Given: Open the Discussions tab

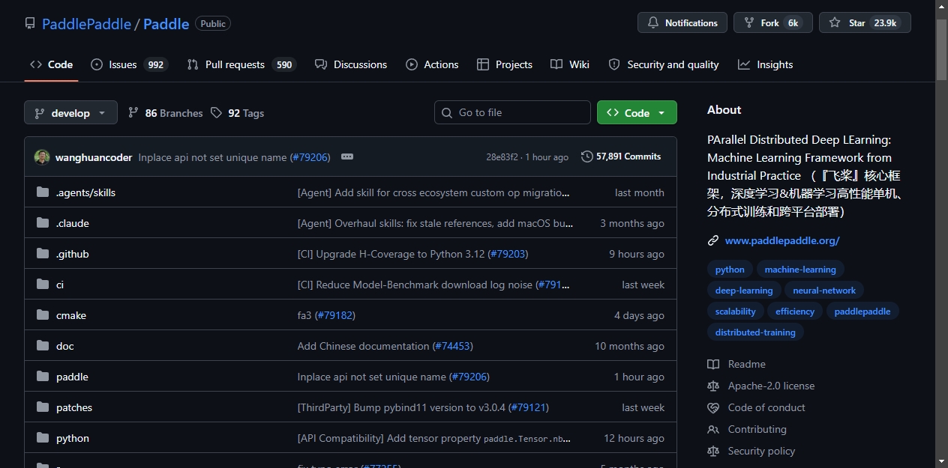Looking at the screenshot, I should (351, 64).
